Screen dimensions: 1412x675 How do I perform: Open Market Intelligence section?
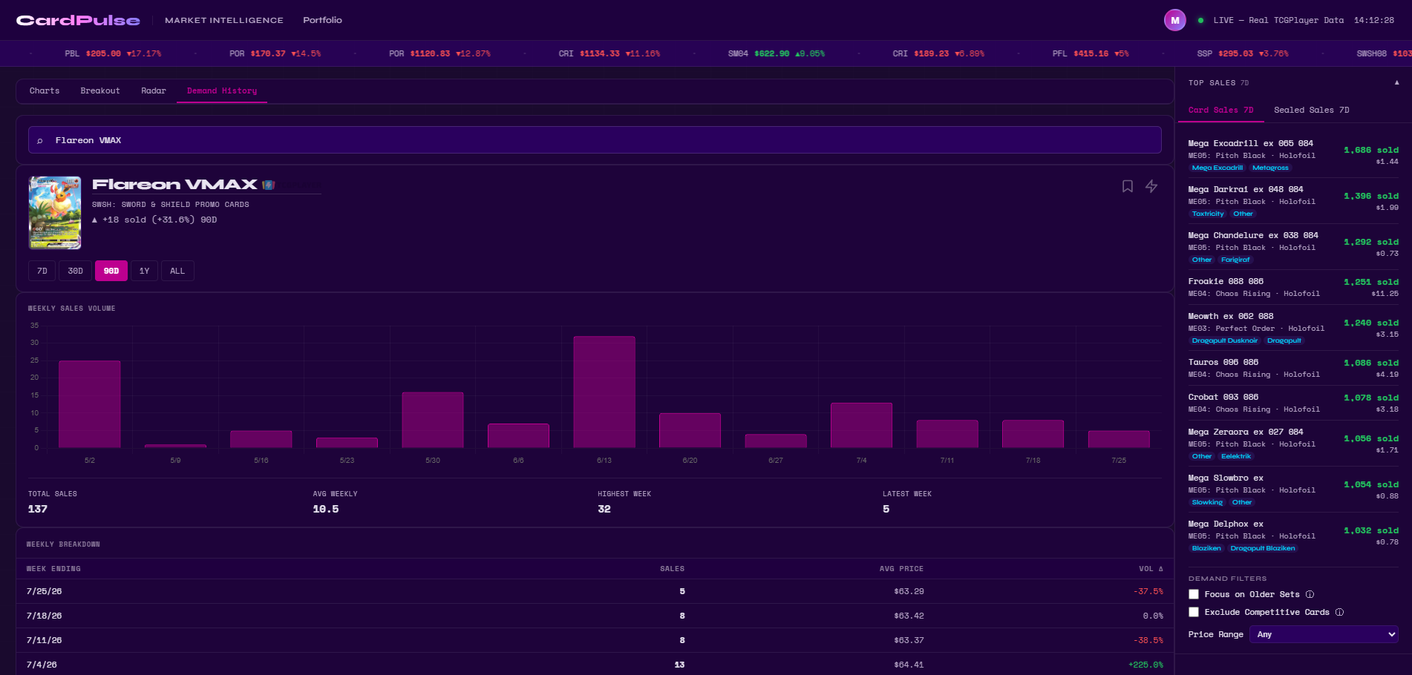[x=224, y=20]
